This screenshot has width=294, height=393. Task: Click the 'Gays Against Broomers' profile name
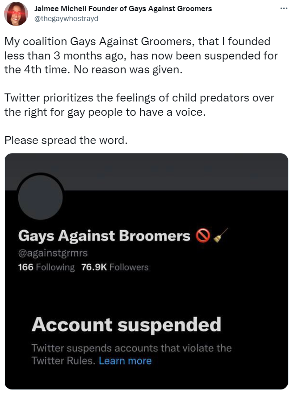point(104,236)
